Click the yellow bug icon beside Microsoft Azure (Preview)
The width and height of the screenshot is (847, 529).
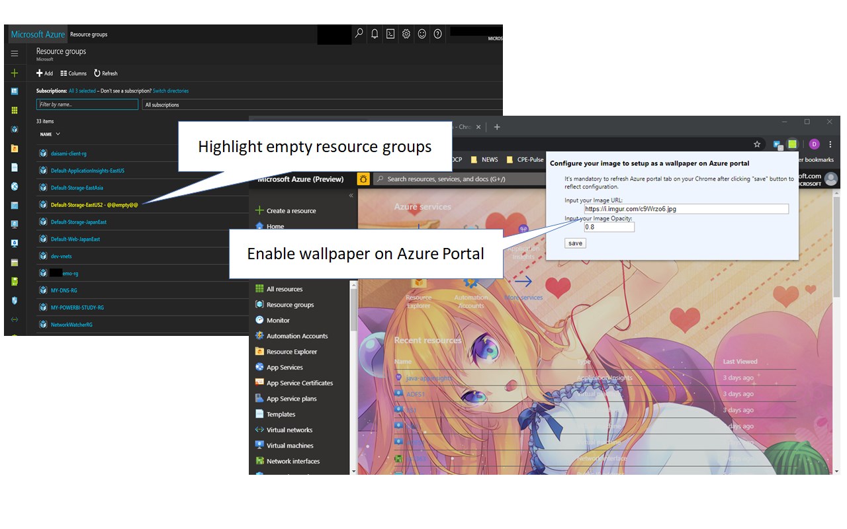[363, 179]
